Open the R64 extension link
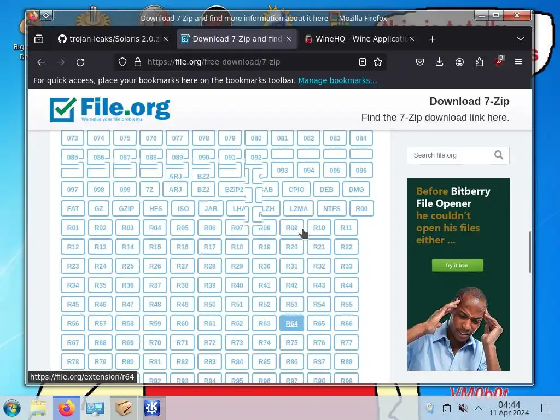The image size is (560, 420). point(291,324)
